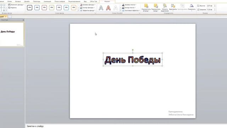This screenshot has width=227, height=128.
Task: Open the Рецензирование ribbon tab
Action: [x=74, y=1]
